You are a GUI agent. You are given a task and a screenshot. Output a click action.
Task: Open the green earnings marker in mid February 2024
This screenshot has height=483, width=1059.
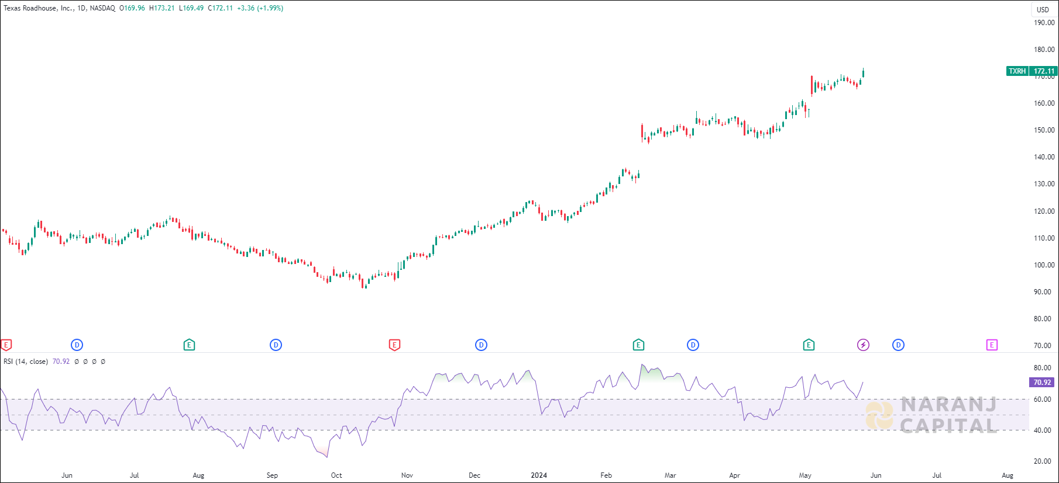(638, 345)
